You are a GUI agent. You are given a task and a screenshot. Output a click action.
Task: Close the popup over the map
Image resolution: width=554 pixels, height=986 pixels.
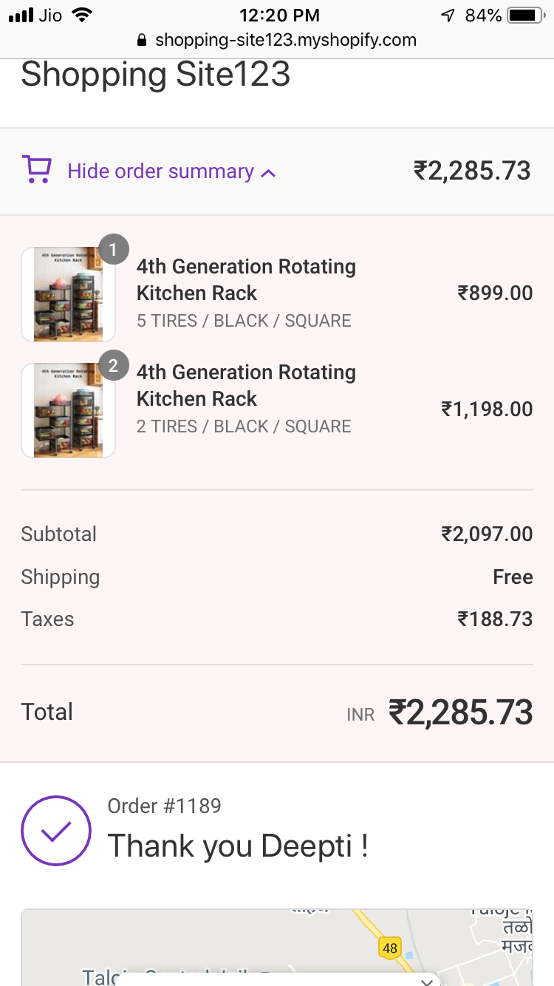[x=426, y=981]
